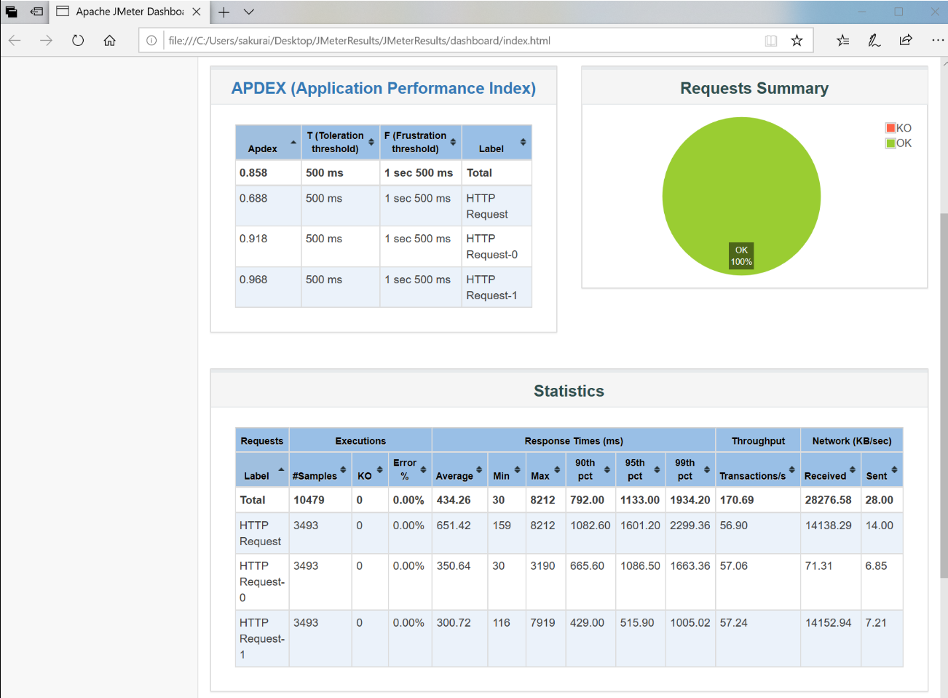Sort Statistics by 99th pct column
The width and height of the screenshot is (948, 698).
689,469
